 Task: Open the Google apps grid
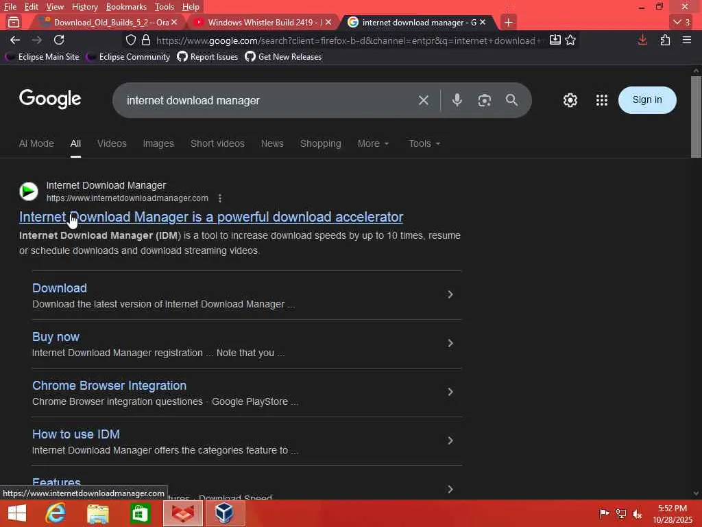[x=602, y=100]
